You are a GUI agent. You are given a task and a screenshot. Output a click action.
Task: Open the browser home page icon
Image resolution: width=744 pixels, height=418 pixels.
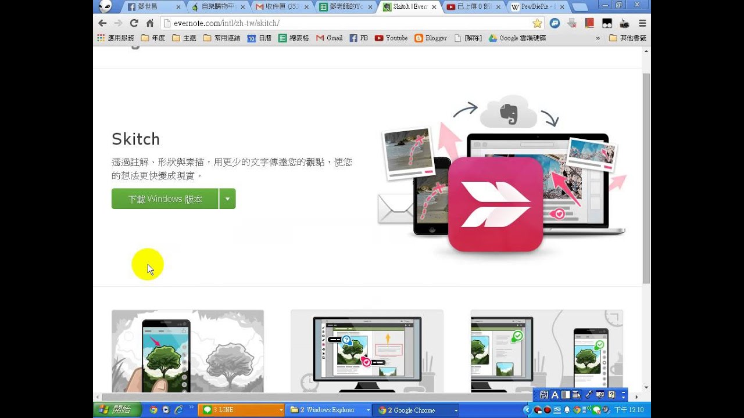[149, 23]
